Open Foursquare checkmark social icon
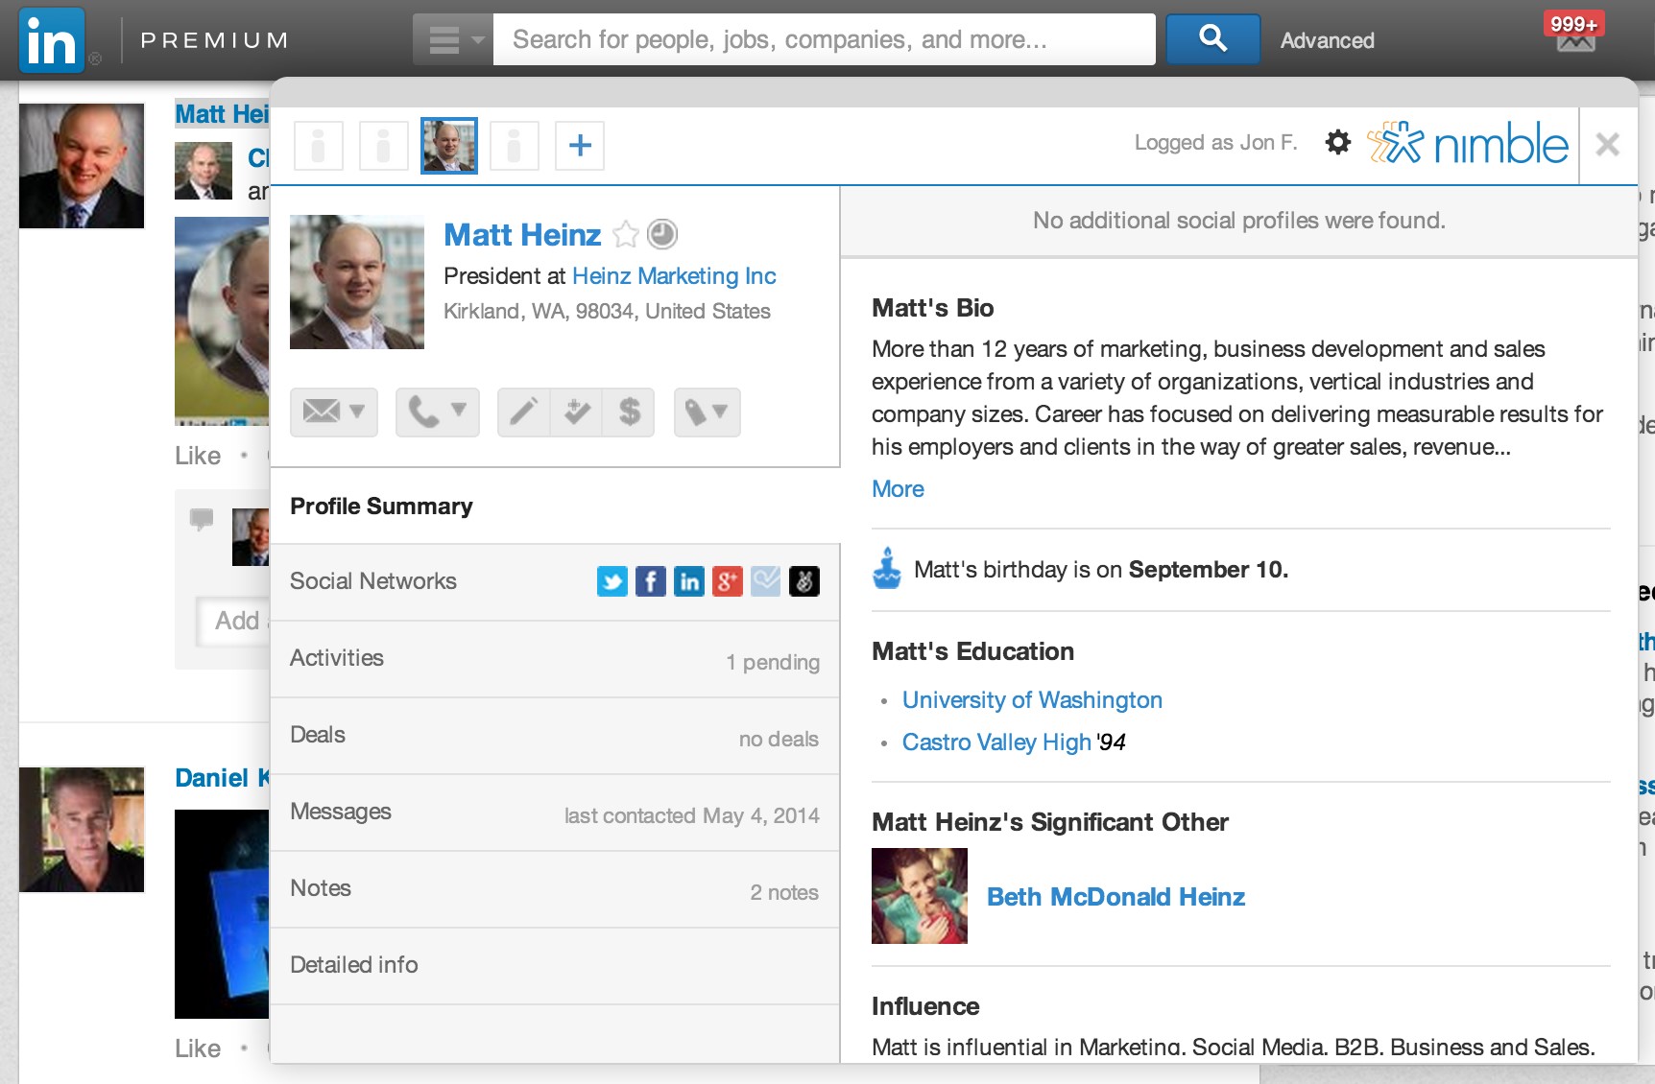 (x=766, y=581)
